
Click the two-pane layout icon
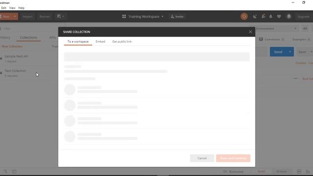[299, 172]
